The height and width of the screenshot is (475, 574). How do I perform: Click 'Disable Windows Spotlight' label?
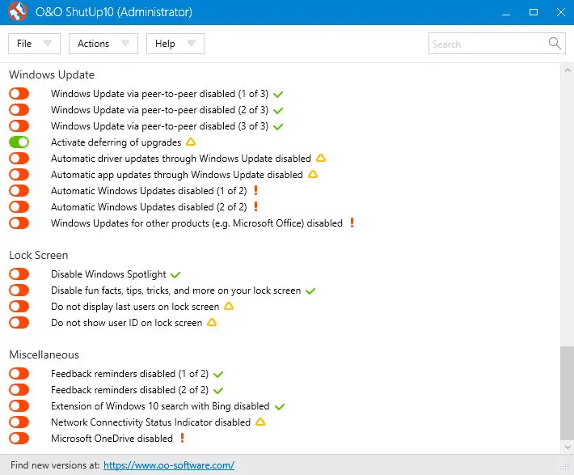[108, 274]
